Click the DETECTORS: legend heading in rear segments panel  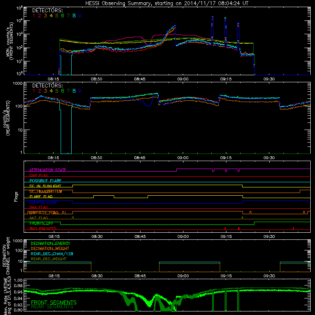click(48, 85)
